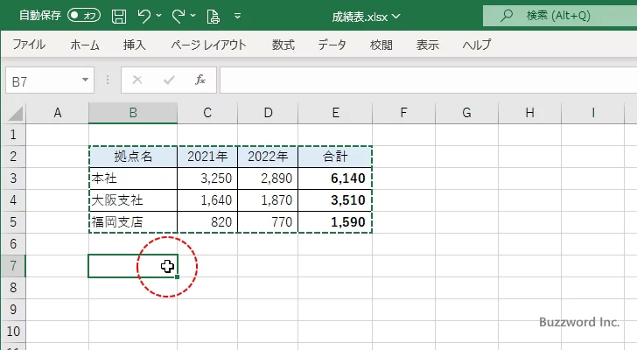Click the cell containing 1,590
The width and height of the screenshot is (637, 350).
pyautogui.click(x=335, y=222)
